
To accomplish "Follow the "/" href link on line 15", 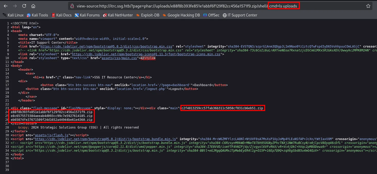I will pos(58,77).
